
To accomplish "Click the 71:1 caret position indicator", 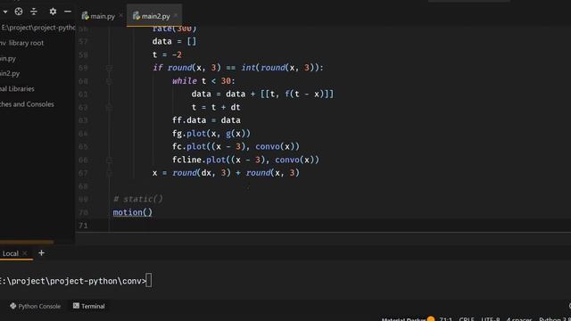I will [446, 319].
